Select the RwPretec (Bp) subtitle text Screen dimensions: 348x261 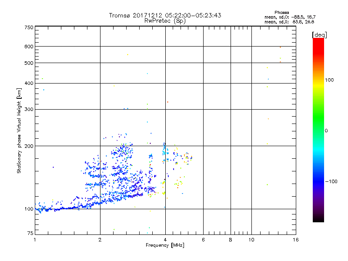pos(165,20)
